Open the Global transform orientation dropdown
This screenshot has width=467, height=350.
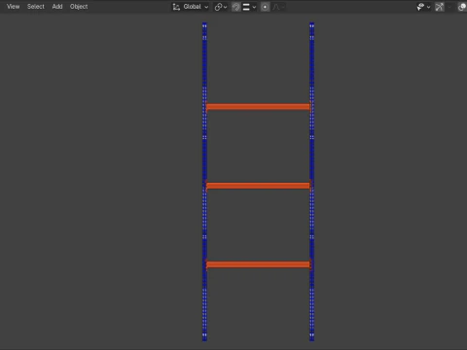click(x=191, y=7)
